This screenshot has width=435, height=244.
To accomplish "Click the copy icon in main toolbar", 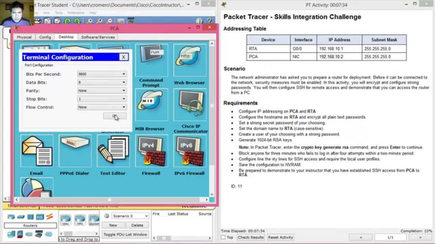I will coord(47,21).
